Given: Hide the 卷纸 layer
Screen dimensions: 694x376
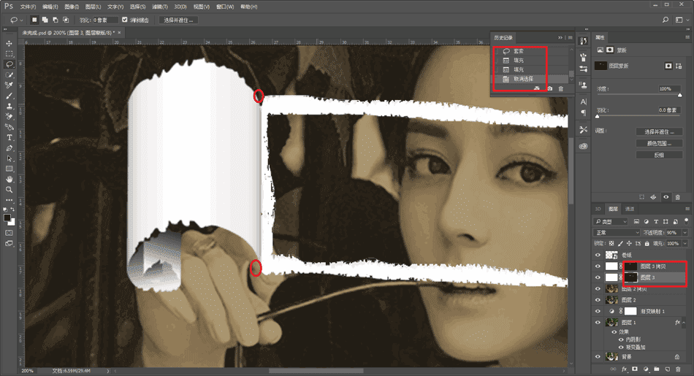Looking at the screenshot, I should tap(598, 256).
